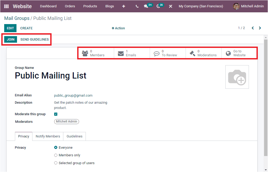Click the website builder tools wrench icon
This screenshot has height=172, width=268.
coord(170,6)
